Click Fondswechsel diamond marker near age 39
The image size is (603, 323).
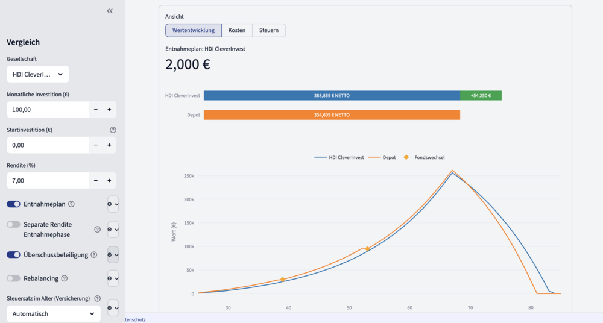pos(283,280)
